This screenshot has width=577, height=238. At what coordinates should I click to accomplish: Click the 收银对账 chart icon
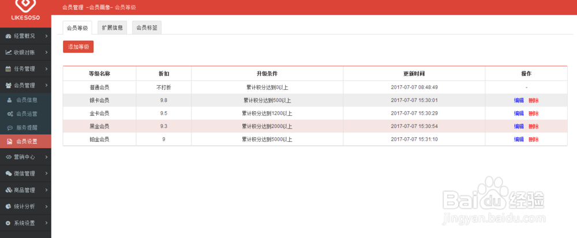[9, 52]
